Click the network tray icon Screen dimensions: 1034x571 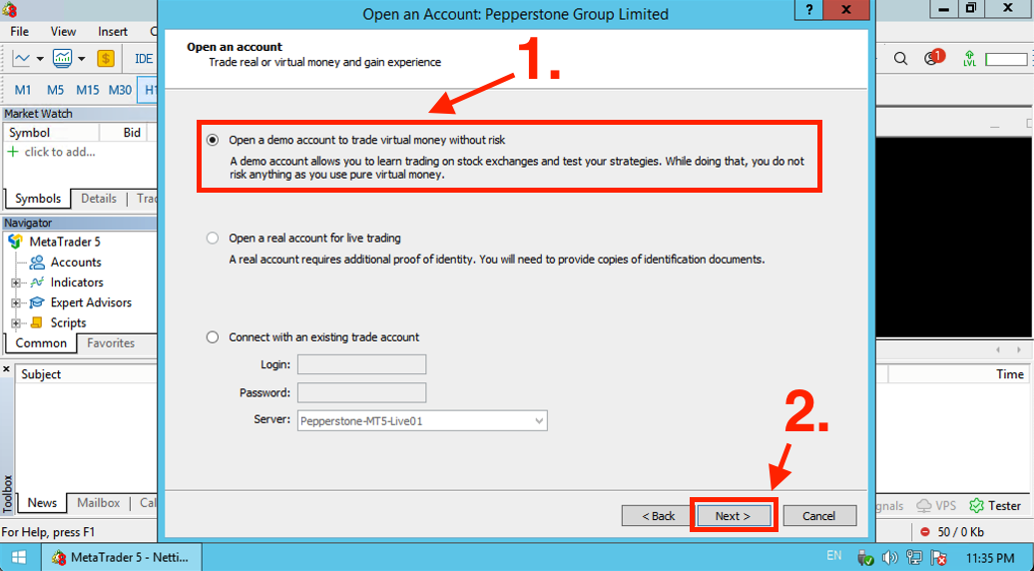coord(914,558)
